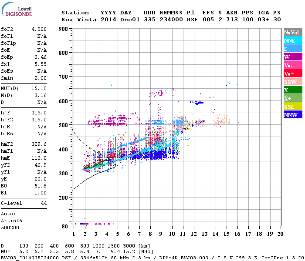This screenshot has width=305, height=261.
Task: Click the 3000 km distance table entry
Action: pyautogui.click(x=129, y=246)
